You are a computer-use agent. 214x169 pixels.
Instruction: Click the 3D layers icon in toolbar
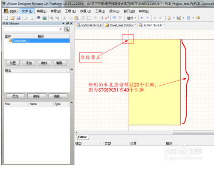38,18
